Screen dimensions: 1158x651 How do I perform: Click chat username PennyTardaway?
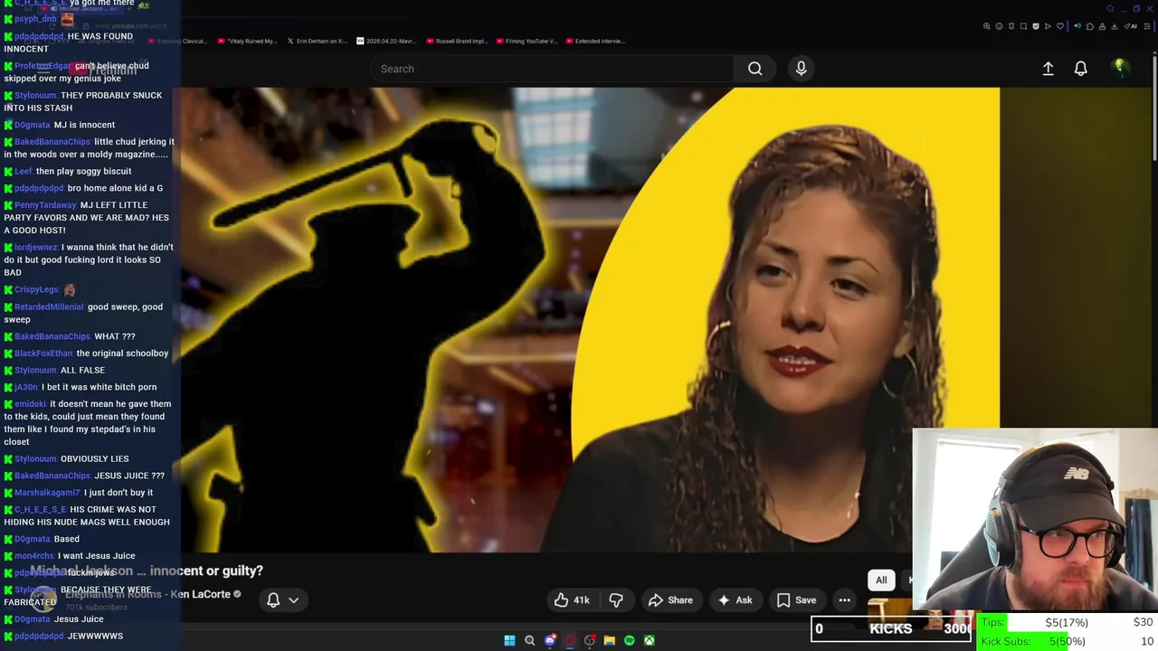coord(45,205)
